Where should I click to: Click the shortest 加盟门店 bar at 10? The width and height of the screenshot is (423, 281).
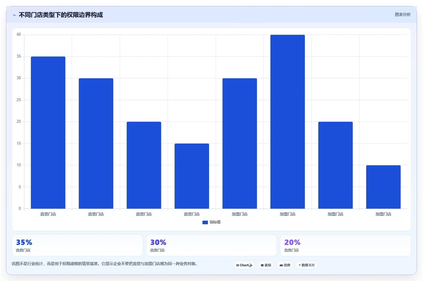click(383, 187)
